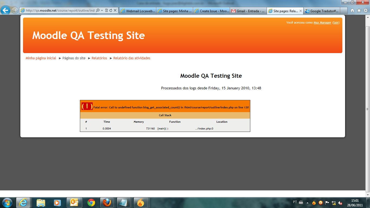Click the muted volume speaker tray icon

[x=340, y=203]
